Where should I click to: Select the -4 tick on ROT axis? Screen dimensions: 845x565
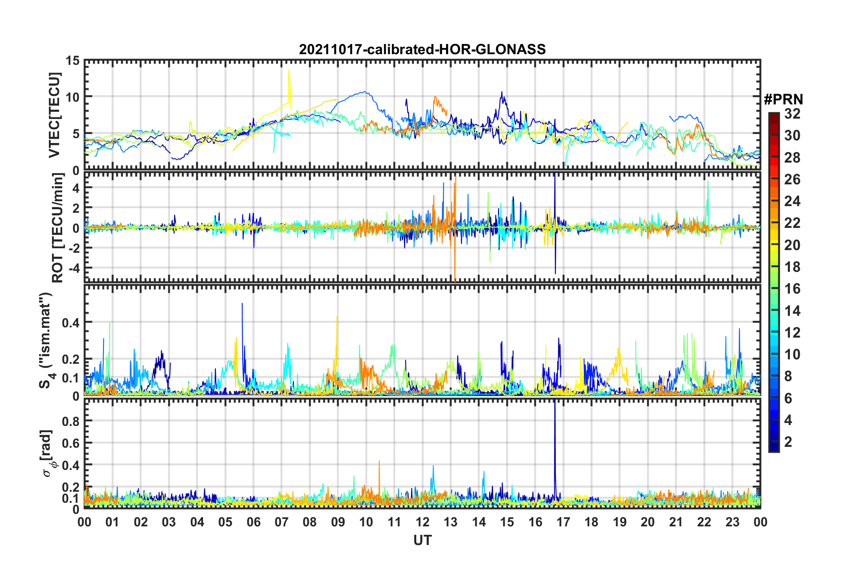tap(74, 268)
